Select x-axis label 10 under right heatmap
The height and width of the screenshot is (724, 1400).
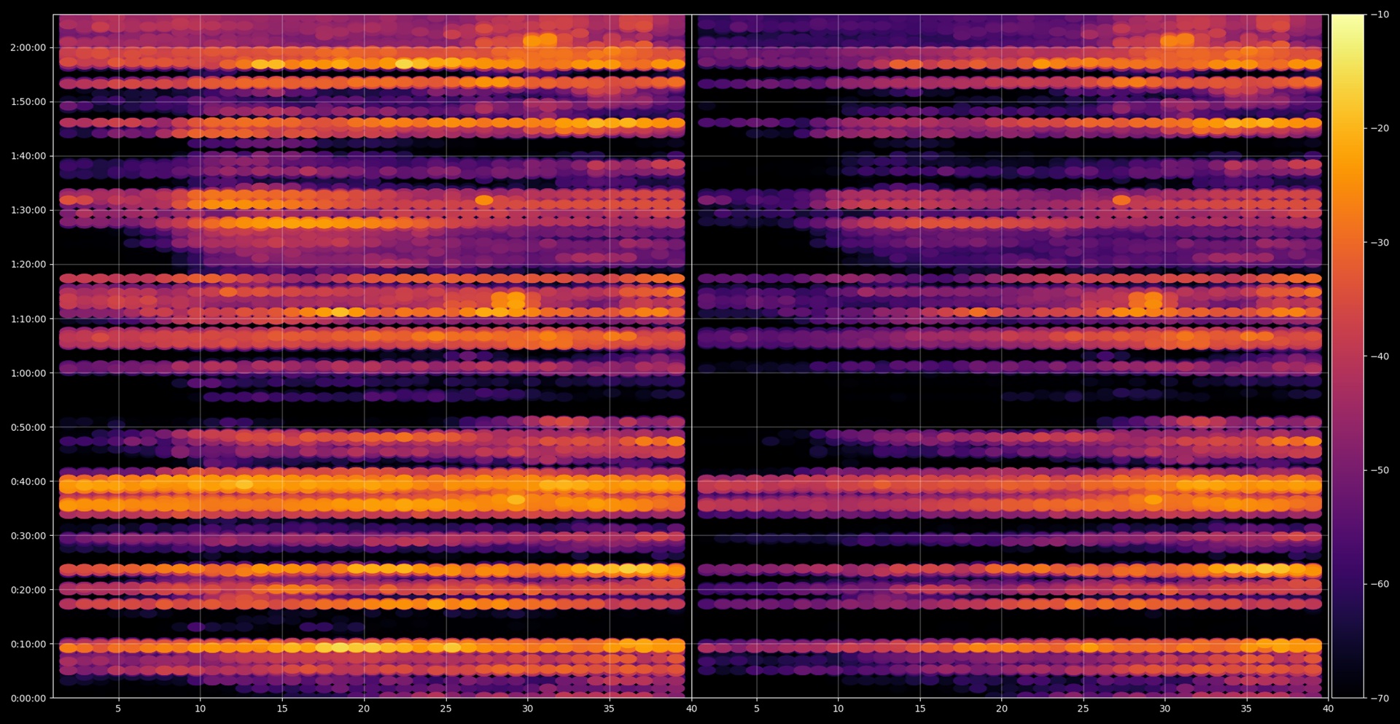click(839, 709)
